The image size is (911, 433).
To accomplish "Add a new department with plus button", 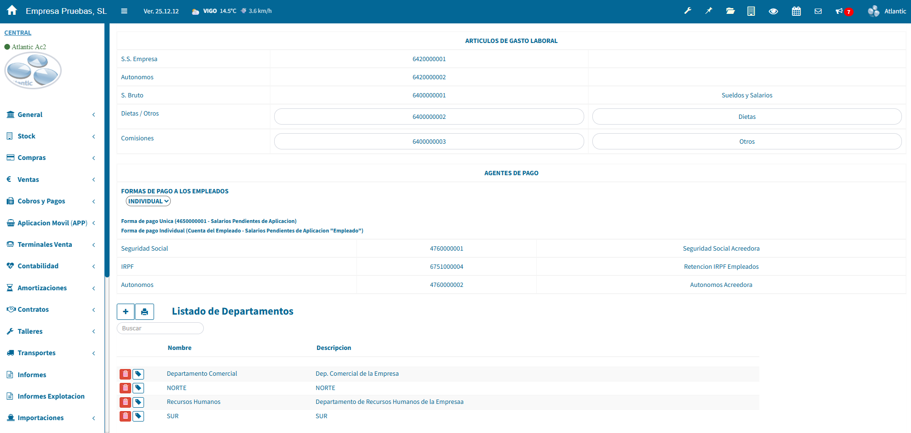I will click(x=125, y=312).
